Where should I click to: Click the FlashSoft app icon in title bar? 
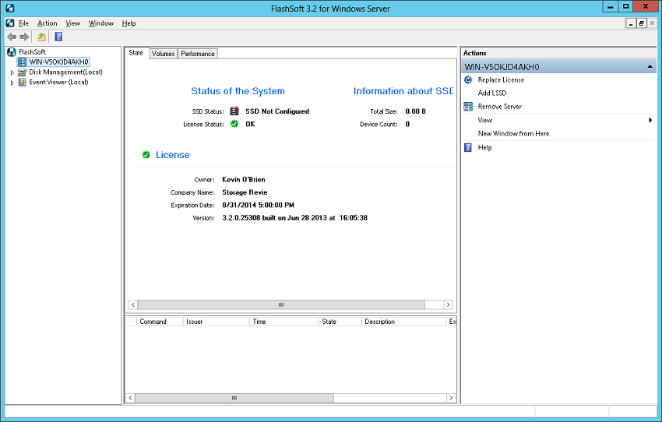10,8
